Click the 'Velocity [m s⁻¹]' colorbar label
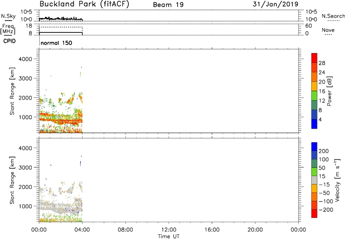 coord(337,180)
